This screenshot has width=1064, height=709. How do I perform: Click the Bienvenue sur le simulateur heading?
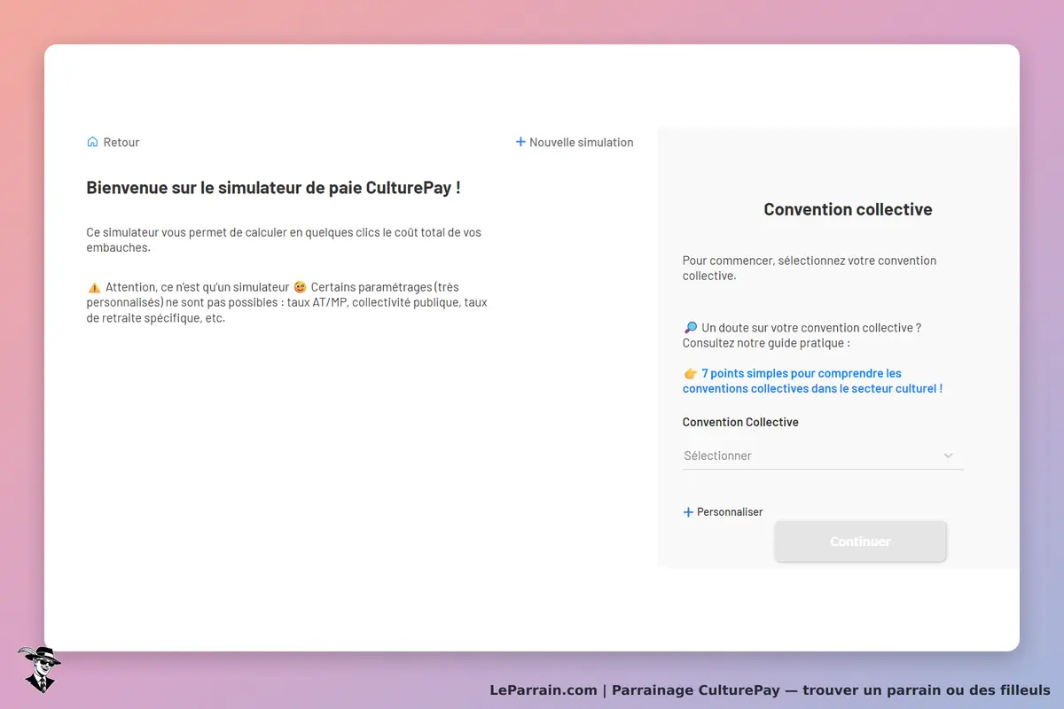pyautogui.click(x=273, y=188)
